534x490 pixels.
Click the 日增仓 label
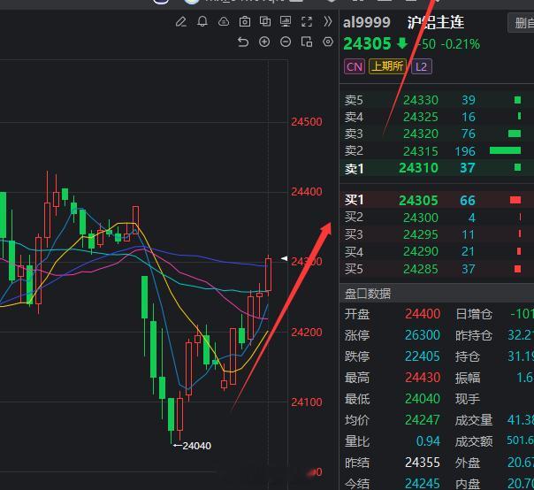pyautogui.click(x=474, y=314)
